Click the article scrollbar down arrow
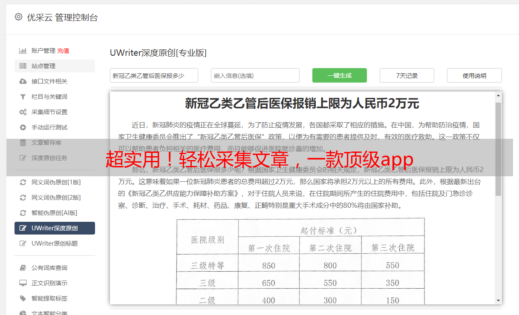Screen dimensions: 519x315 (x=498, y=300)
